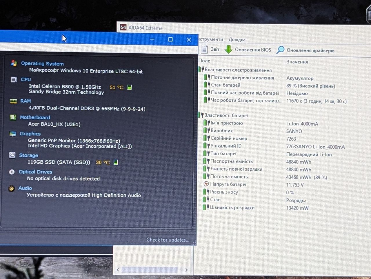Click the Optical Drives disc icon

[x=12, y=172]
